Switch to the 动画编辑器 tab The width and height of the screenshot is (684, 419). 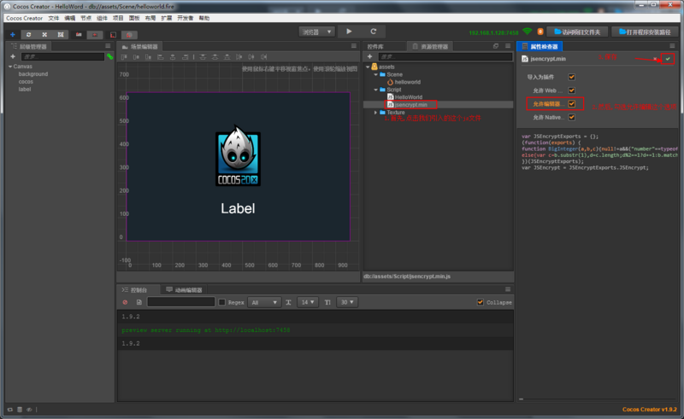pos(184,290)
